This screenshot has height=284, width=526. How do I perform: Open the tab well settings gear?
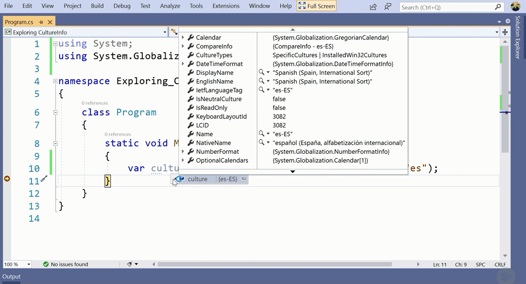point(508,21)
